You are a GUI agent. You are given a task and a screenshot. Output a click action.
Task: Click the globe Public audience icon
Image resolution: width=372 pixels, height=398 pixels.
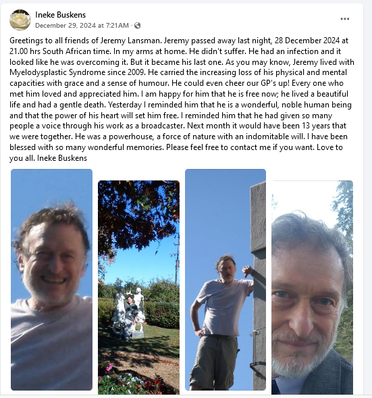pyautogui.click(x=137, y=26)
